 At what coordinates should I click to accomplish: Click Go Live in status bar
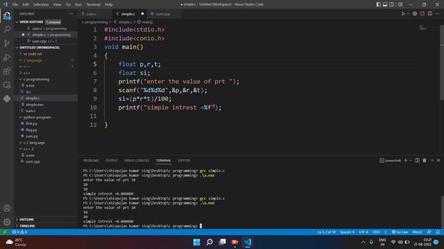click(400, 232)
